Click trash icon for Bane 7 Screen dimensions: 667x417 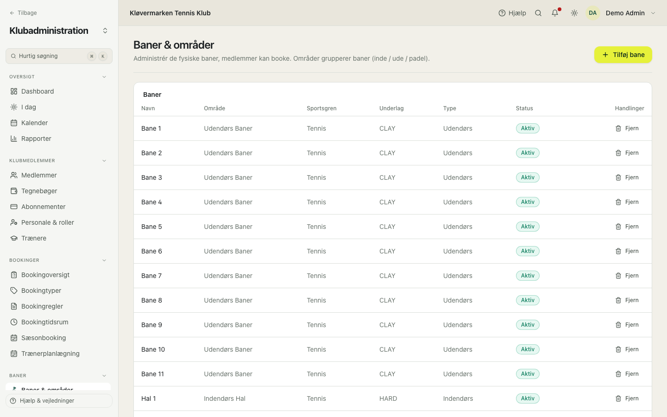coord(618,276)
